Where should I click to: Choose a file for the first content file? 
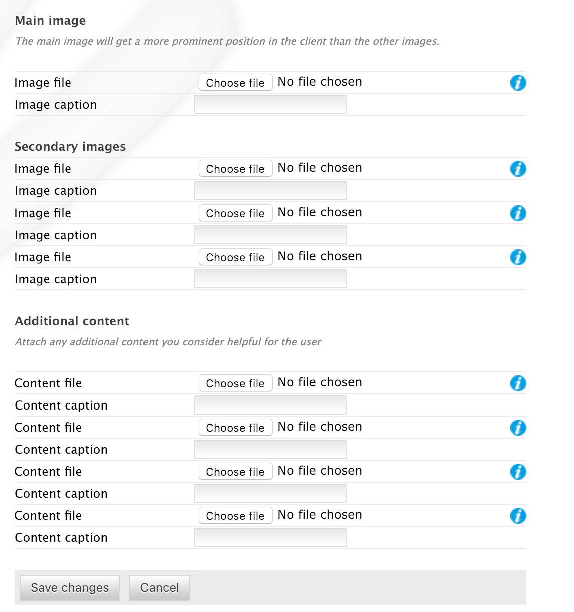[x=235, y=383]
